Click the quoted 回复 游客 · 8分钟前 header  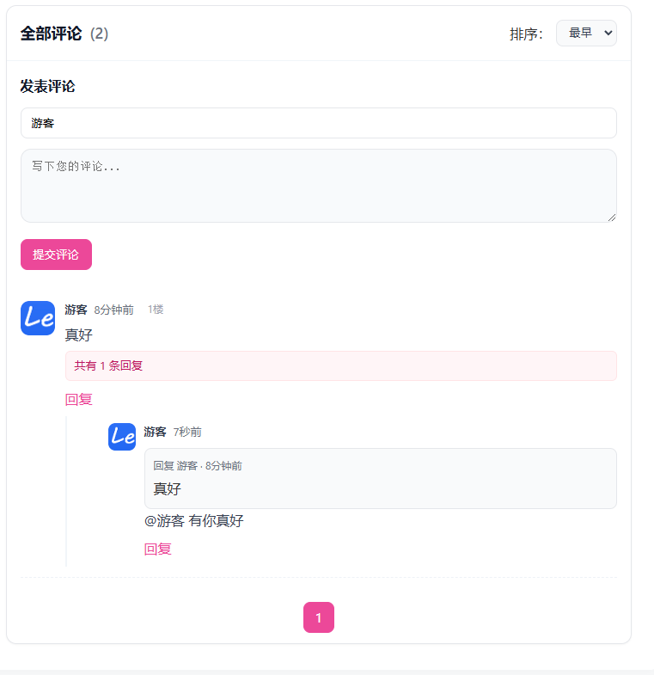(198, 466)
